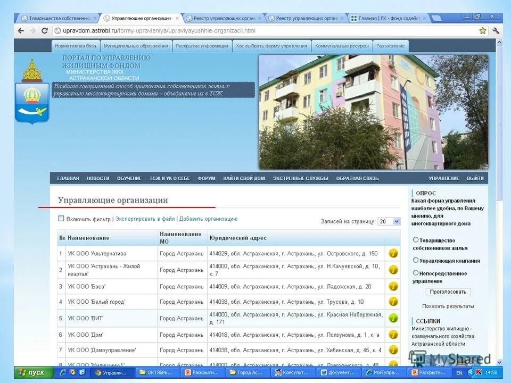Open the 'Форум' navigation item
511x383 pixels.
[x=208, y=178]
